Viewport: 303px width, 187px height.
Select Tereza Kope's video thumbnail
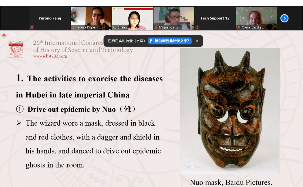point(91,17)
